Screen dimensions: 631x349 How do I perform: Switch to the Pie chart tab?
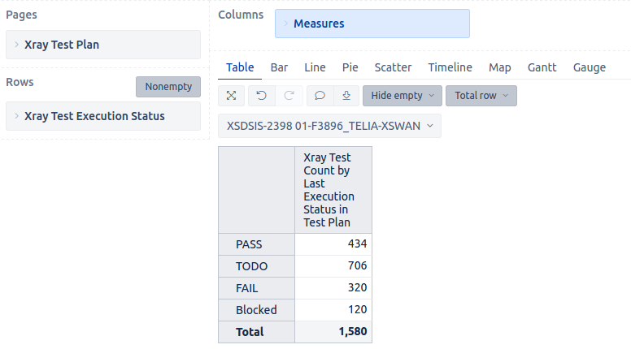pyautogui.click(x=350, y=67)
